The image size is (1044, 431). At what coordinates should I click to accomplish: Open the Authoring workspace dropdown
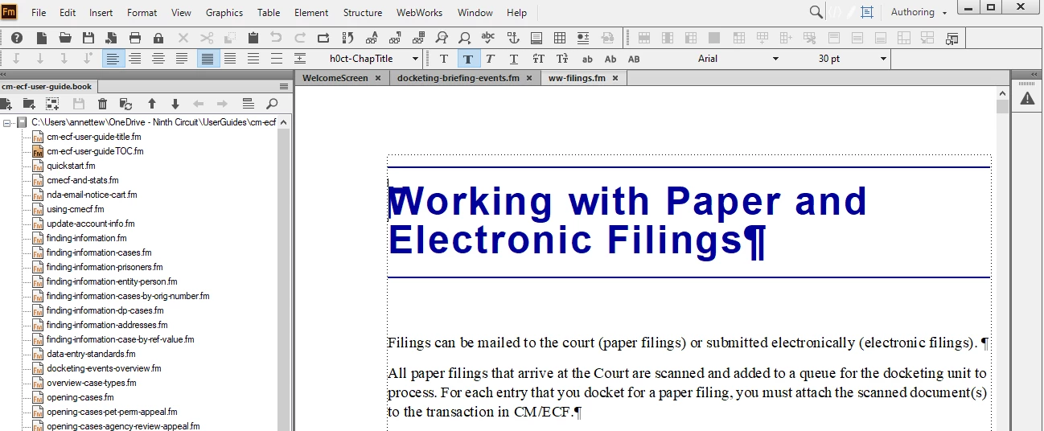click(x=919, y=12)
